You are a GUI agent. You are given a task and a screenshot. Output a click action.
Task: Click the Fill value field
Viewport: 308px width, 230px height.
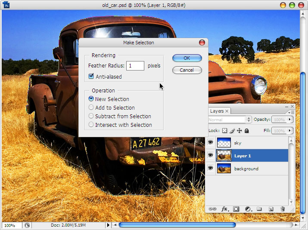pos(279,131)
